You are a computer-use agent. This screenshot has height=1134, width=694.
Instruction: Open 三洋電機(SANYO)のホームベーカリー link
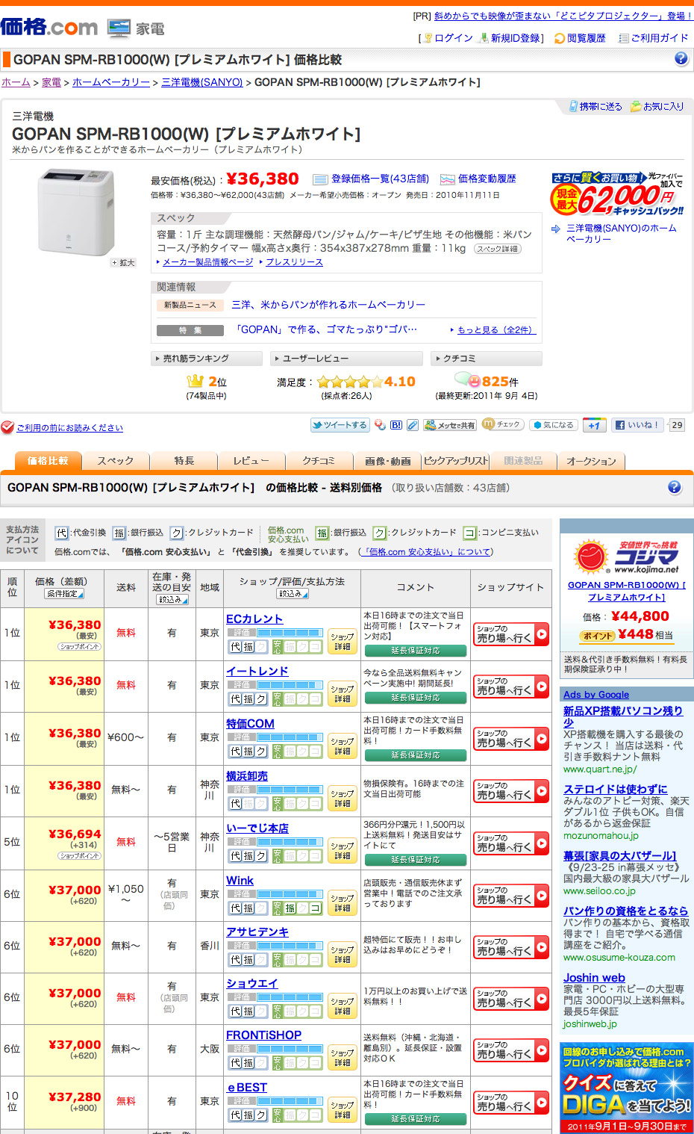[621, 233]
